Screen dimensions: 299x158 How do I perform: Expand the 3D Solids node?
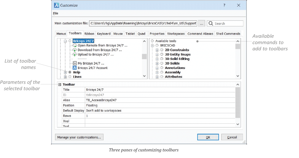(x=157, y=63)
